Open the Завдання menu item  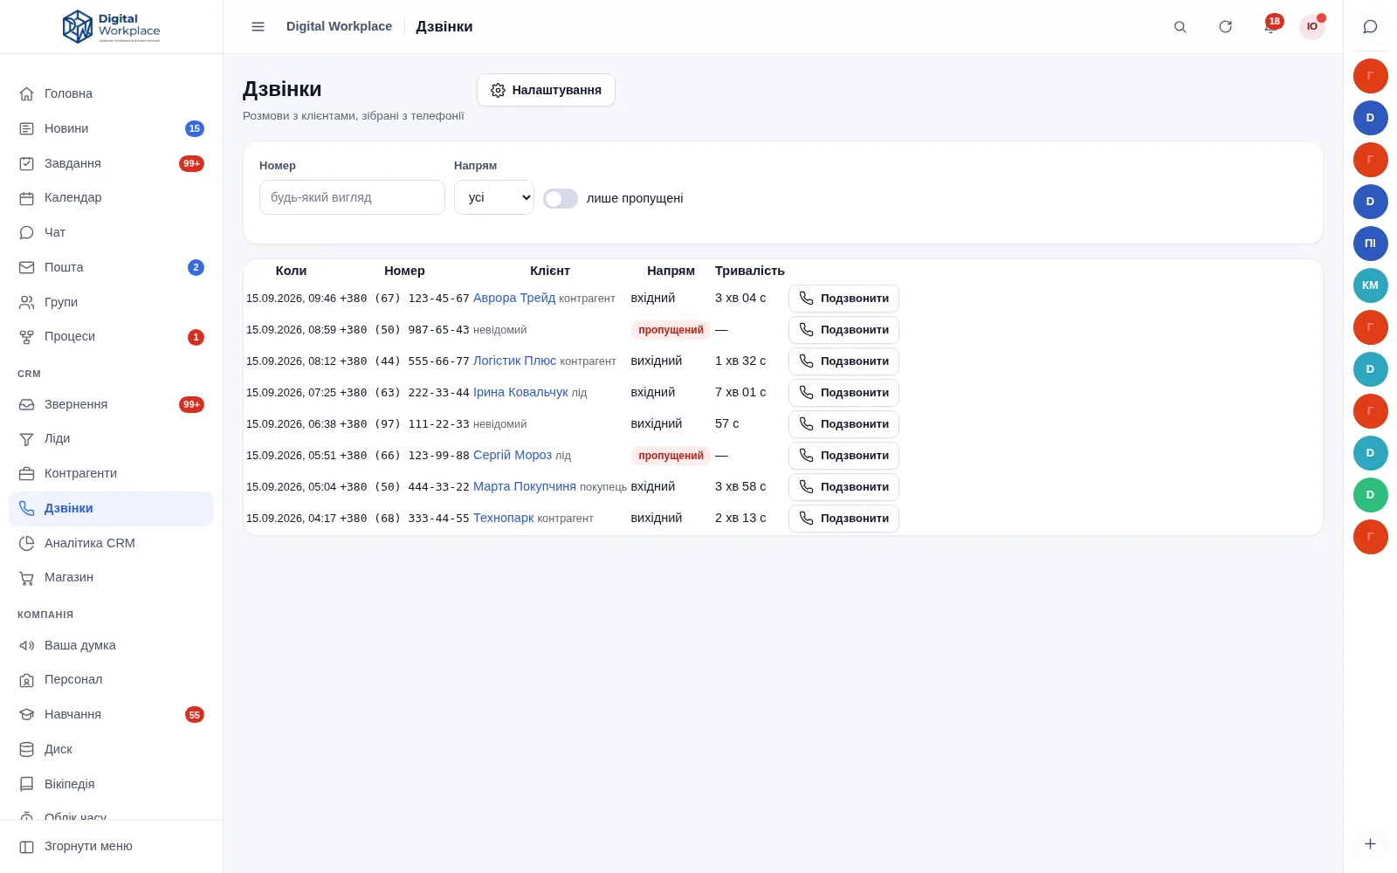tap(112, 163)
